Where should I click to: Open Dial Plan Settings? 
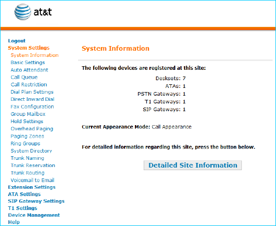[x=32, y=92]
